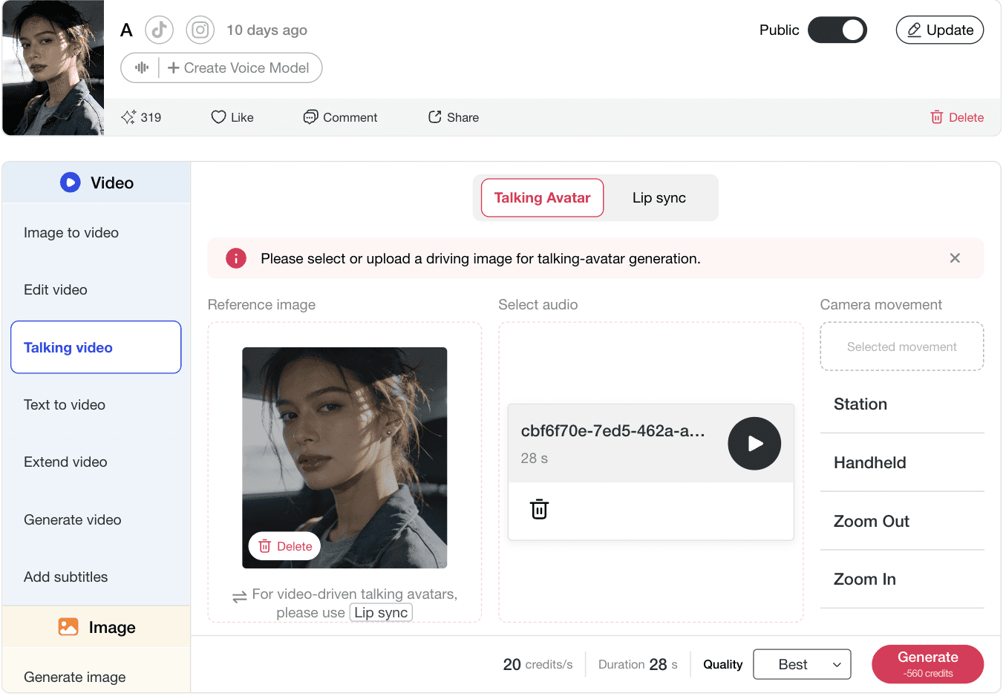1006x699 pixels.
Task: Click the Video section play icon
Action: pyautogui.click(x=71, y=183)
